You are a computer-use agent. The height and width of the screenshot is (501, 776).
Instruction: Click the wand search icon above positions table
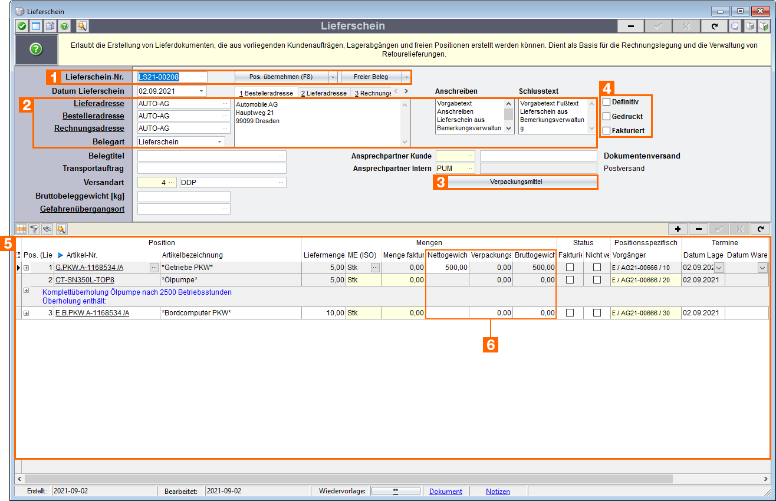tap(61, 229)
